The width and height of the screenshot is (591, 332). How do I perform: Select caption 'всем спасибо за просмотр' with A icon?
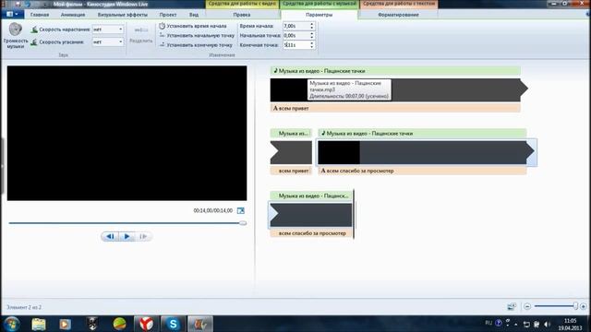pos(423,171)
